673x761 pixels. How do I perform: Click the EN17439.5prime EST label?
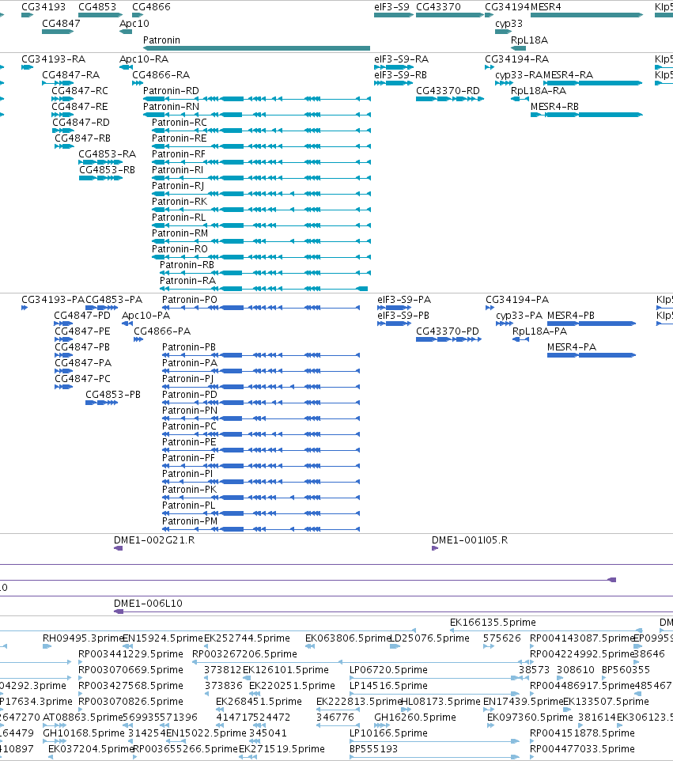tap(523, 702)
